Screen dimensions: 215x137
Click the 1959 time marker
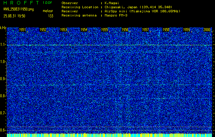pyautogui.click(x=187, y=30)
